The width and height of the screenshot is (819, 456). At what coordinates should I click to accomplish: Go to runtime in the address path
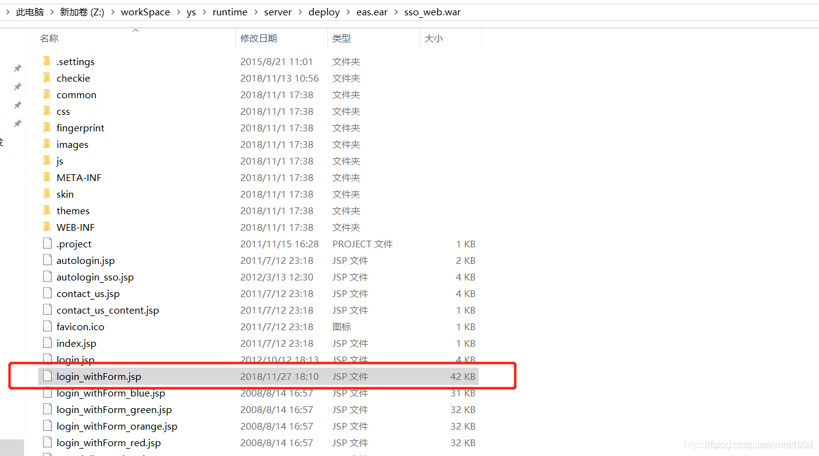coord(230,12)
